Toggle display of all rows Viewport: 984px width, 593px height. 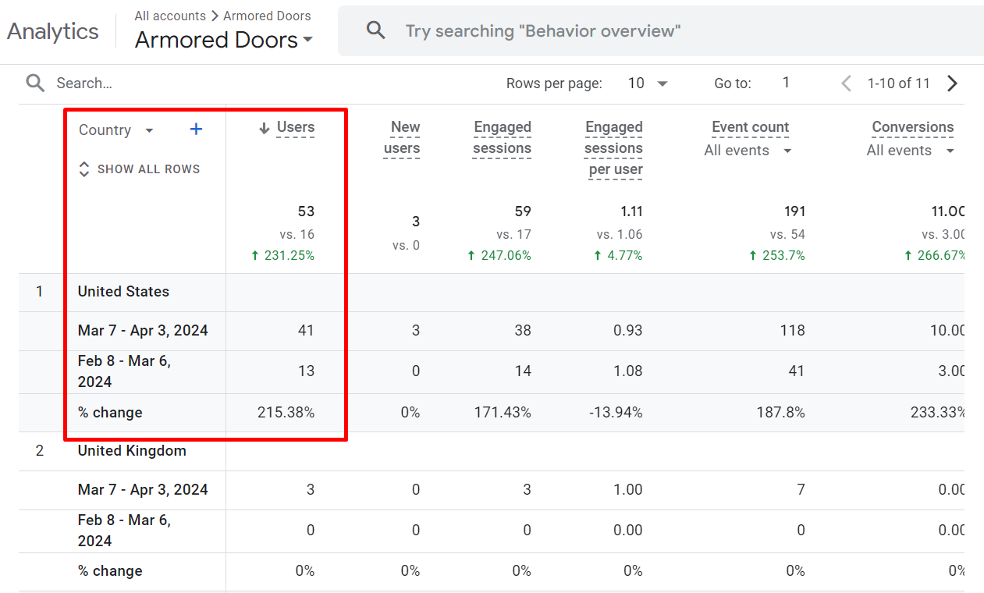click(x=149, y=169)
